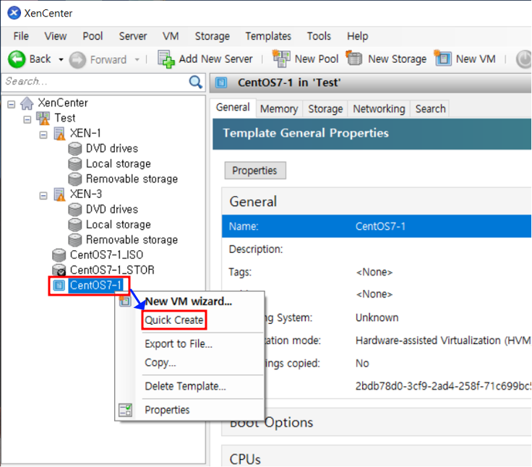The image size is (532, 467).
Task: Open the File menu
Action: point(21,36)
